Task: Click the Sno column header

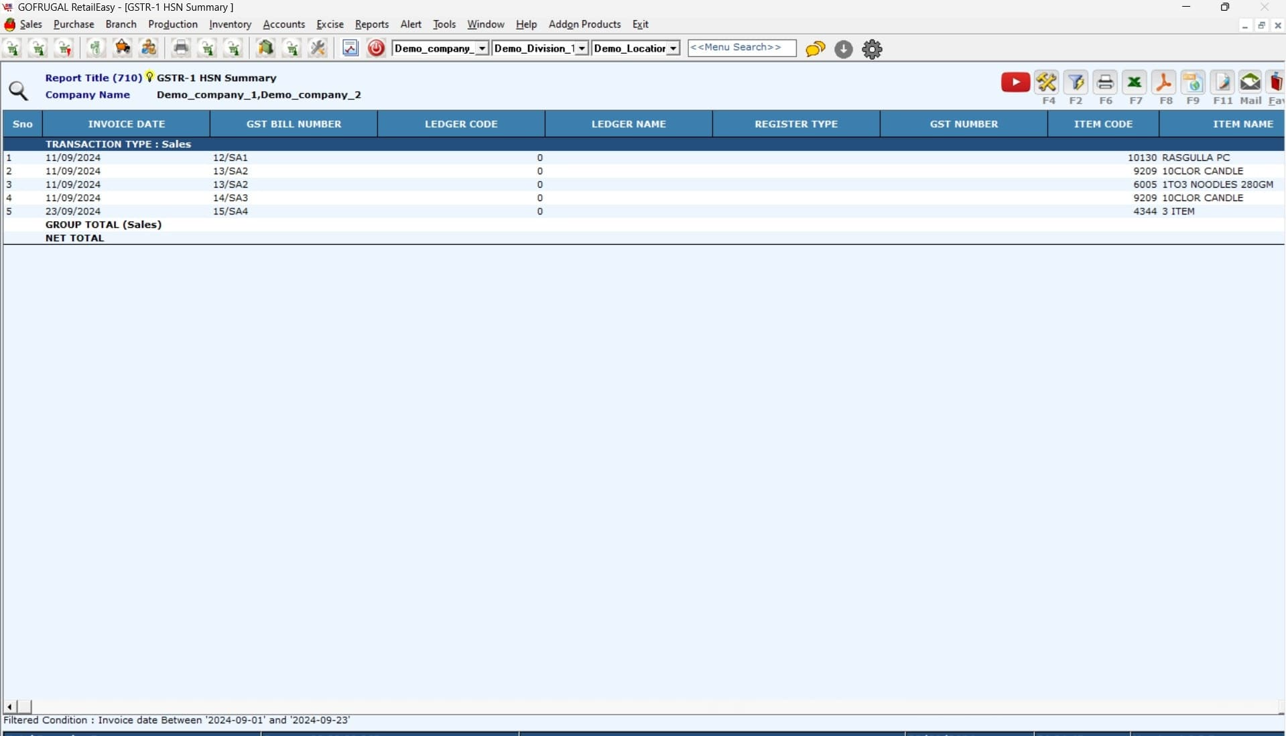Action: click(23, 124)
